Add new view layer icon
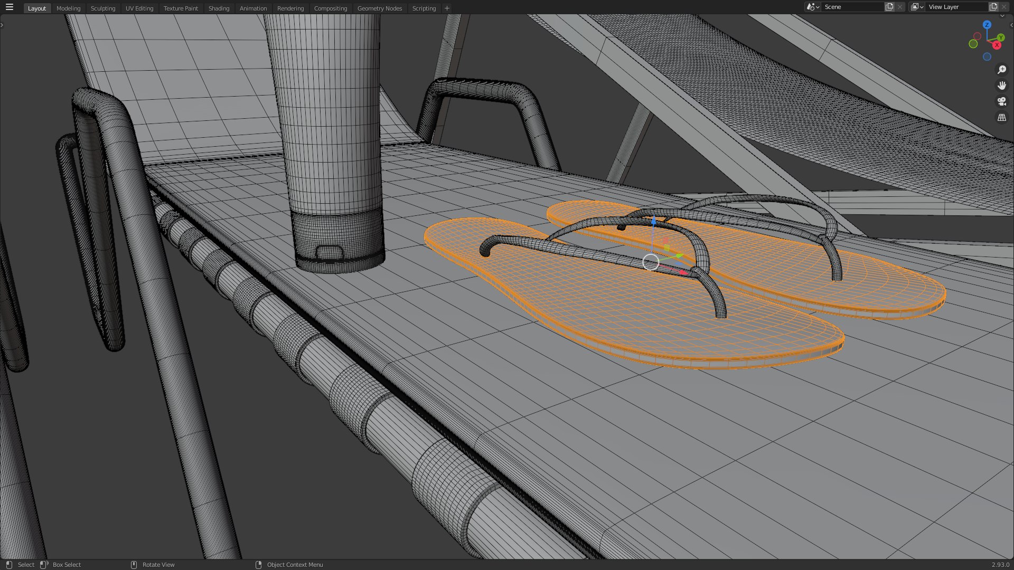1014x570 pixels. [993, 7]
